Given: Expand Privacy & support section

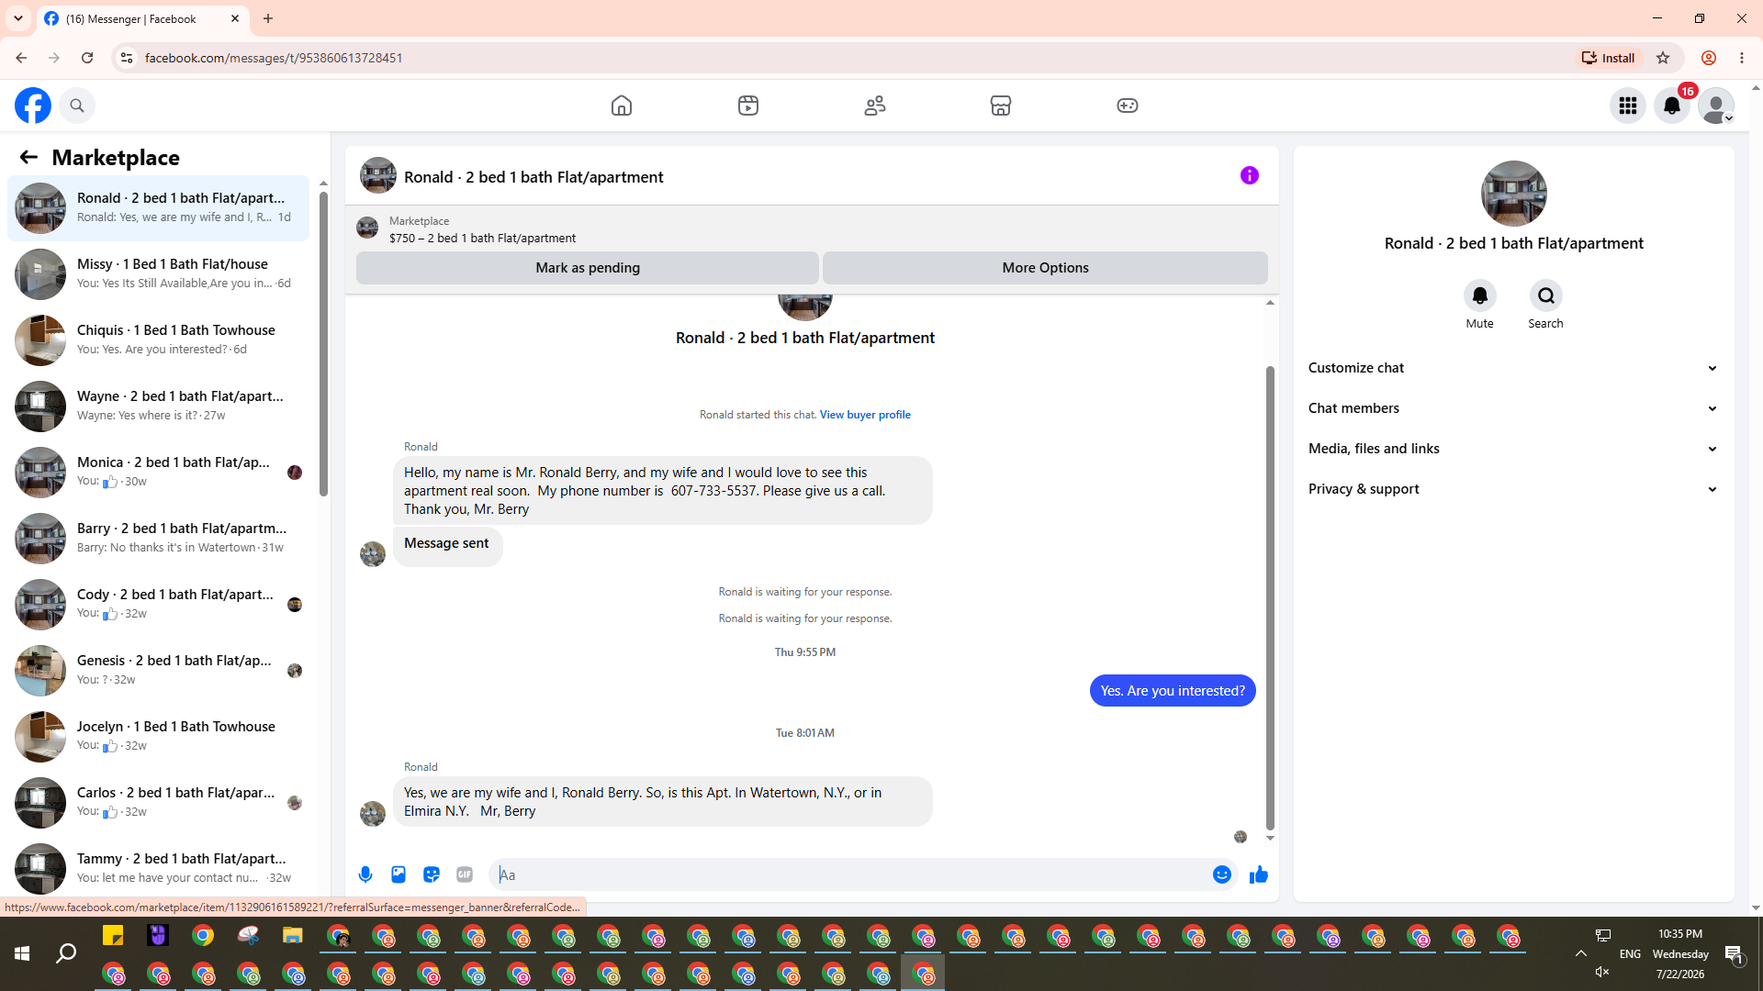Looking at the screenshot, I should 1513,489.
